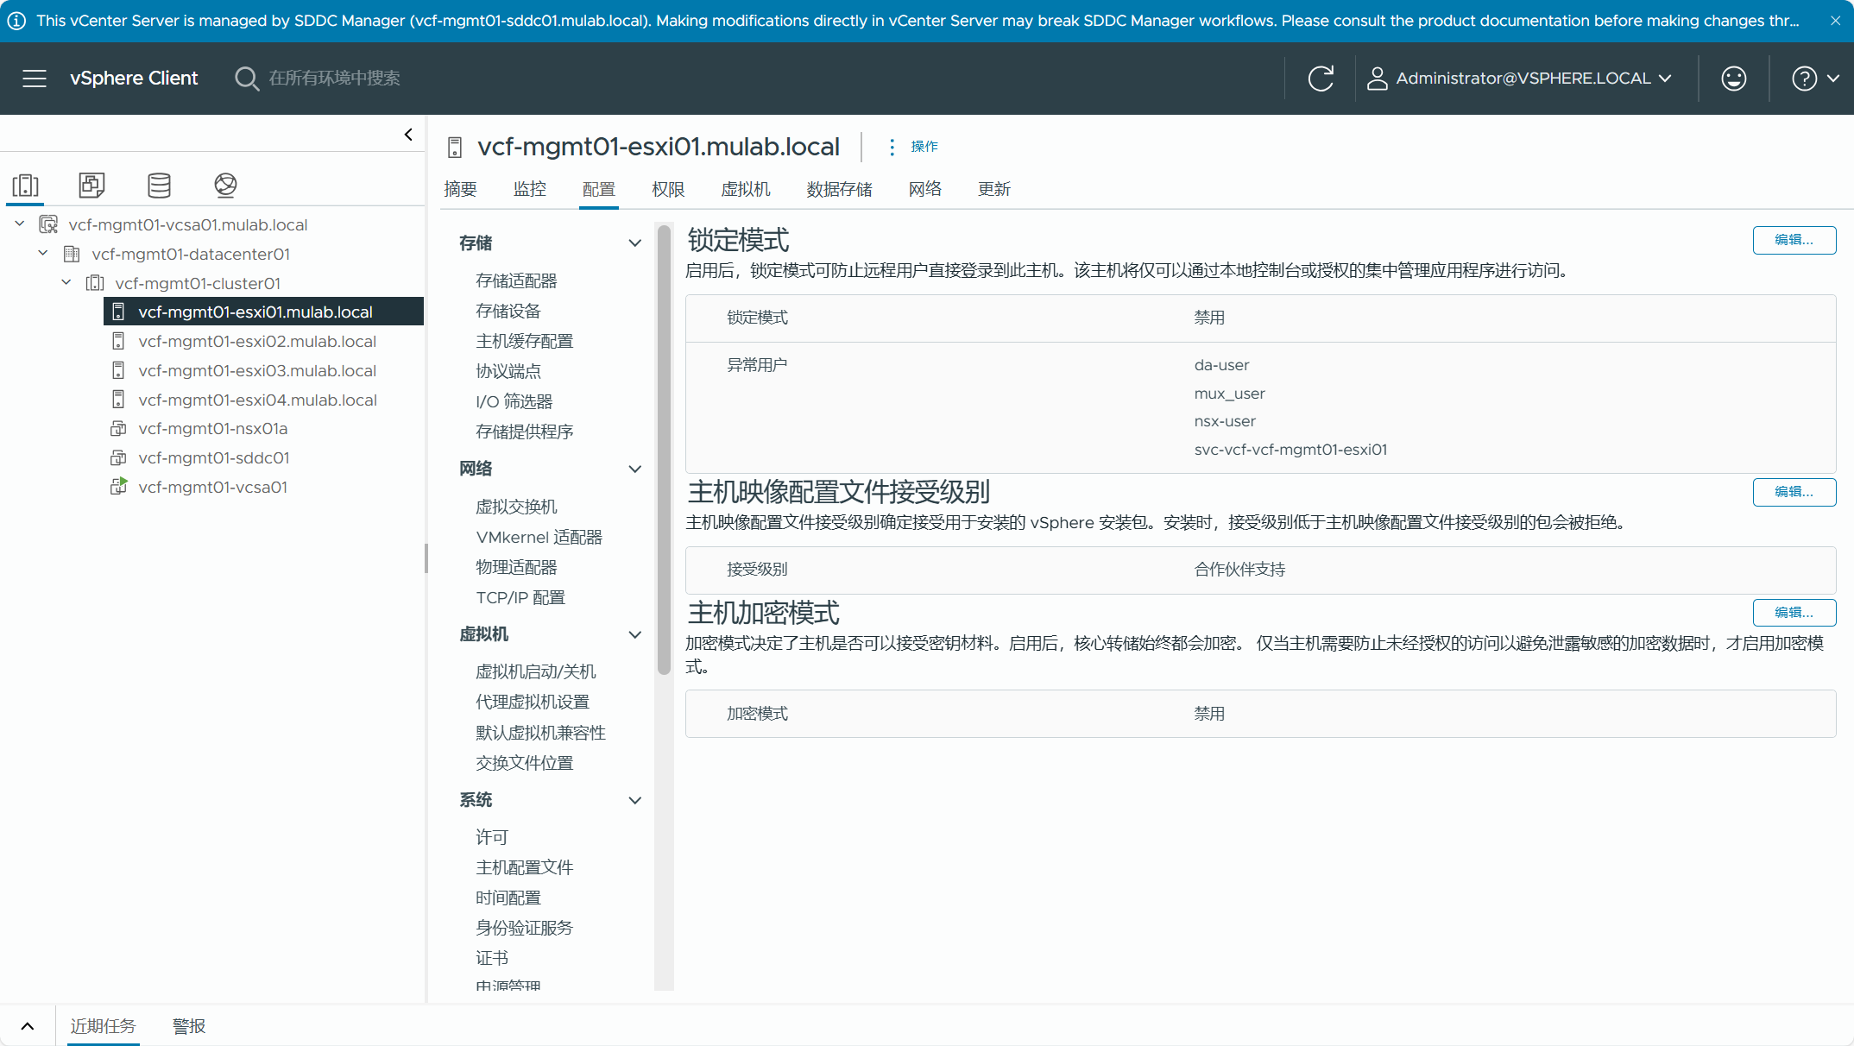Viewport: 1854px width, 1046px height.
Task: Open 证书 settings
Action: pos(492,958)
